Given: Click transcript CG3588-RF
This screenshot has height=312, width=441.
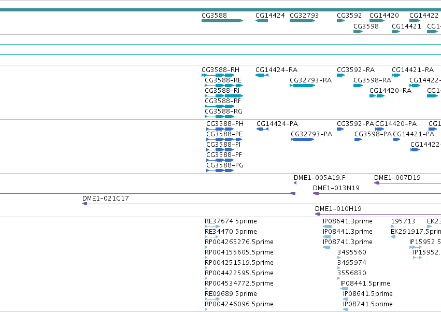Looking at the screenshot, I should [219, 106].
